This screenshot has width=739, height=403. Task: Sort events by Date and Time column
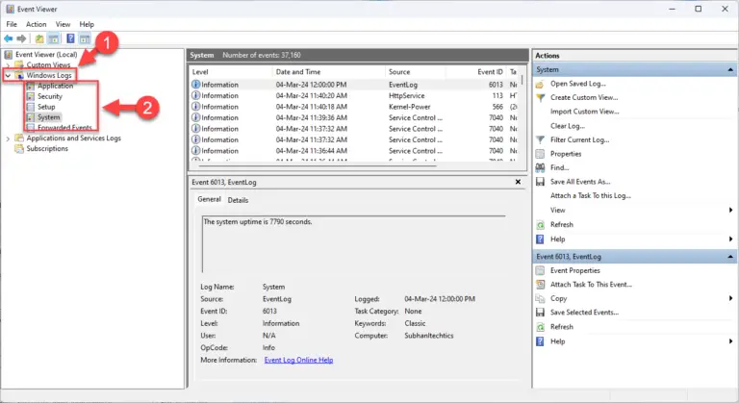pyautogui.click(x=296, y=71)
